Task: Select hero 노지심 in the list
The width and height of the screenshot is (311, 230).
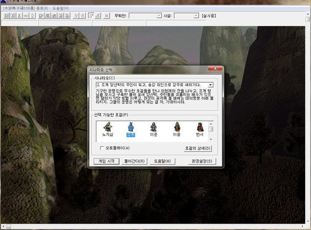Action: coord(108,129)
